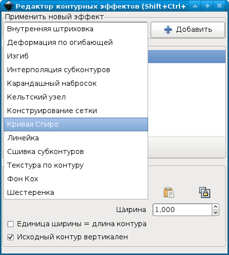Click the Ширина numeric input field
Image resolution: width=229 pixels, height=255 pixels.
(x=182, y=210)
